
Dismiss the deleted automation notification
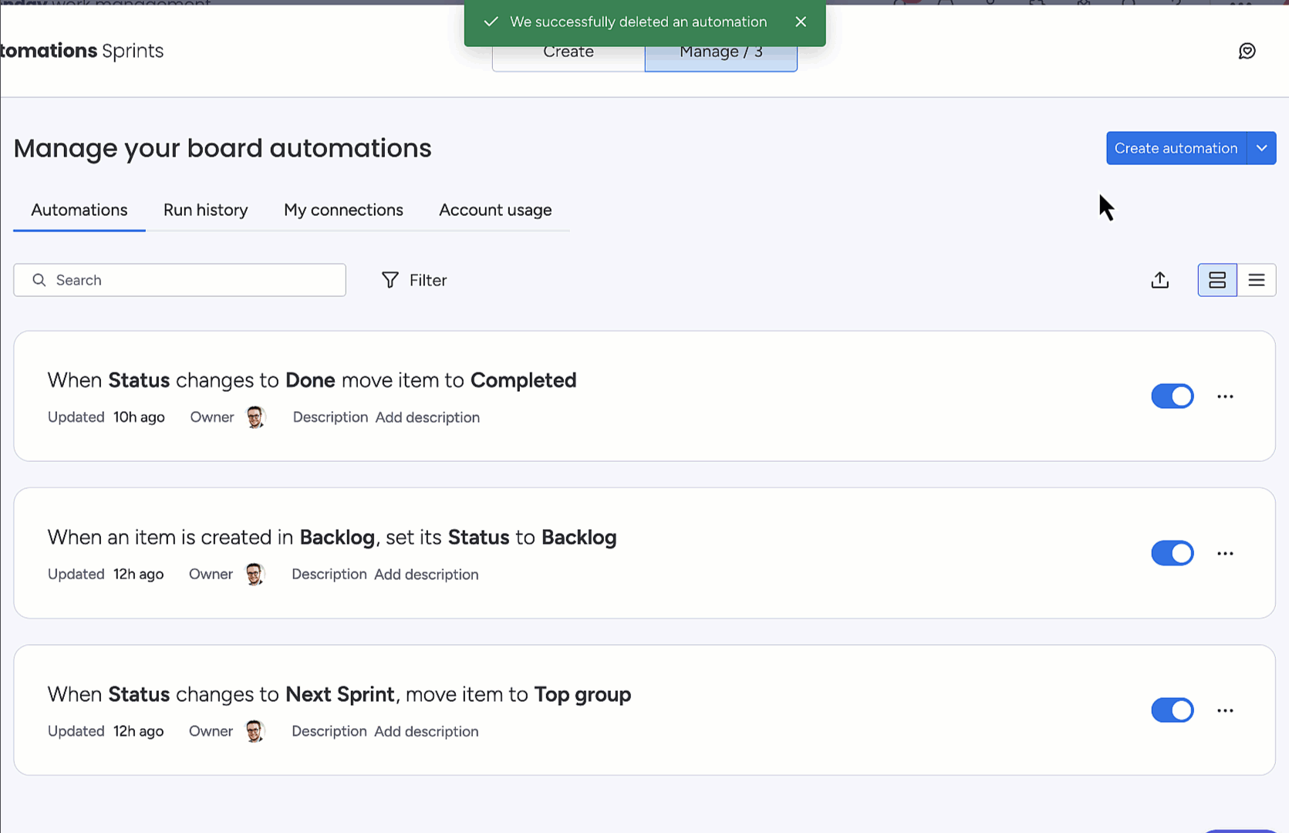pyautogui.click(x=801, y=22)
